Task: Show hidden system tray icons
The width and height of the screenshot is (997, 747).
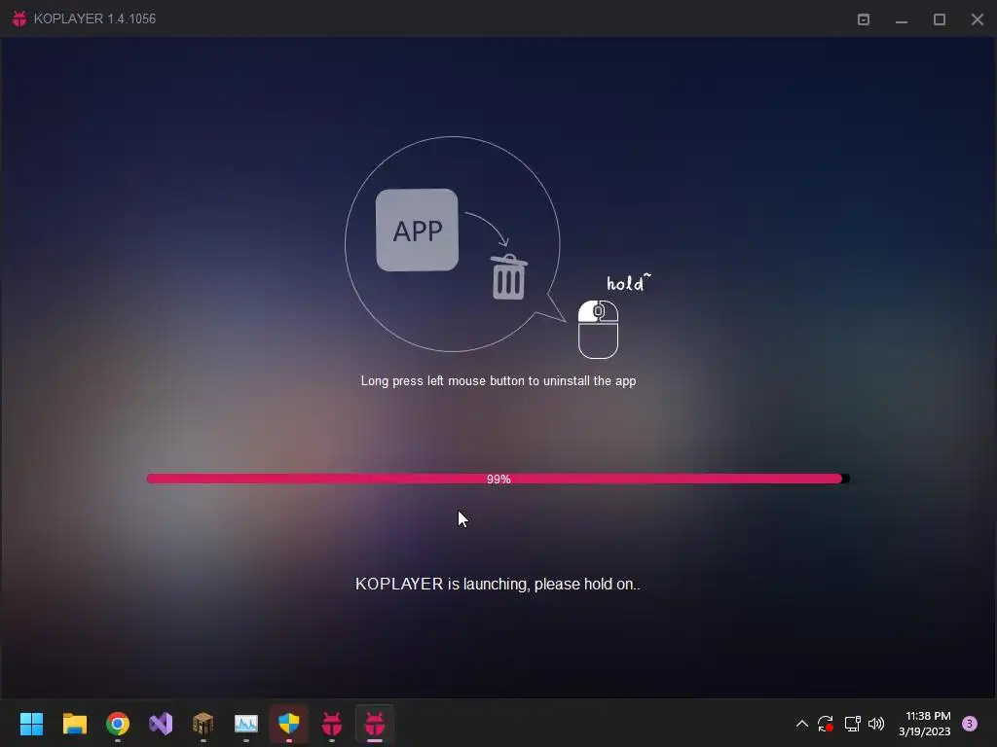Action: point(802,724)
